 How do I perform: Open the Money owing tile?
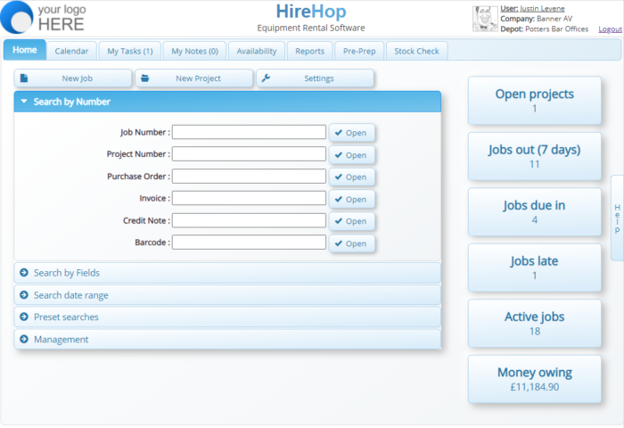pos(535,379)
